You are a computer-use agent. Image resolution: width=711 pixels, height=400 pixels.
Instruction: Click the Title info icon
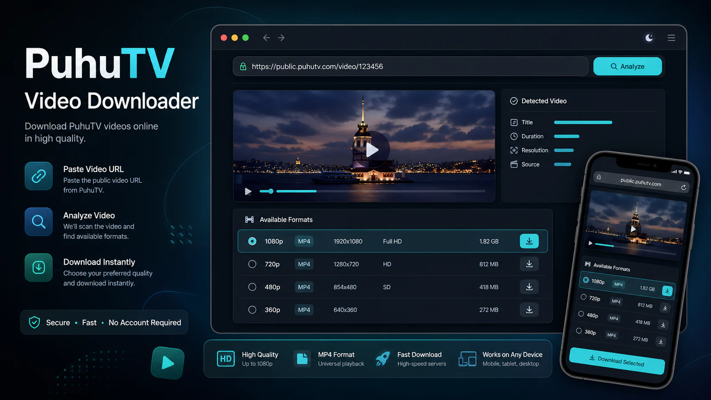tap(514, 122)
